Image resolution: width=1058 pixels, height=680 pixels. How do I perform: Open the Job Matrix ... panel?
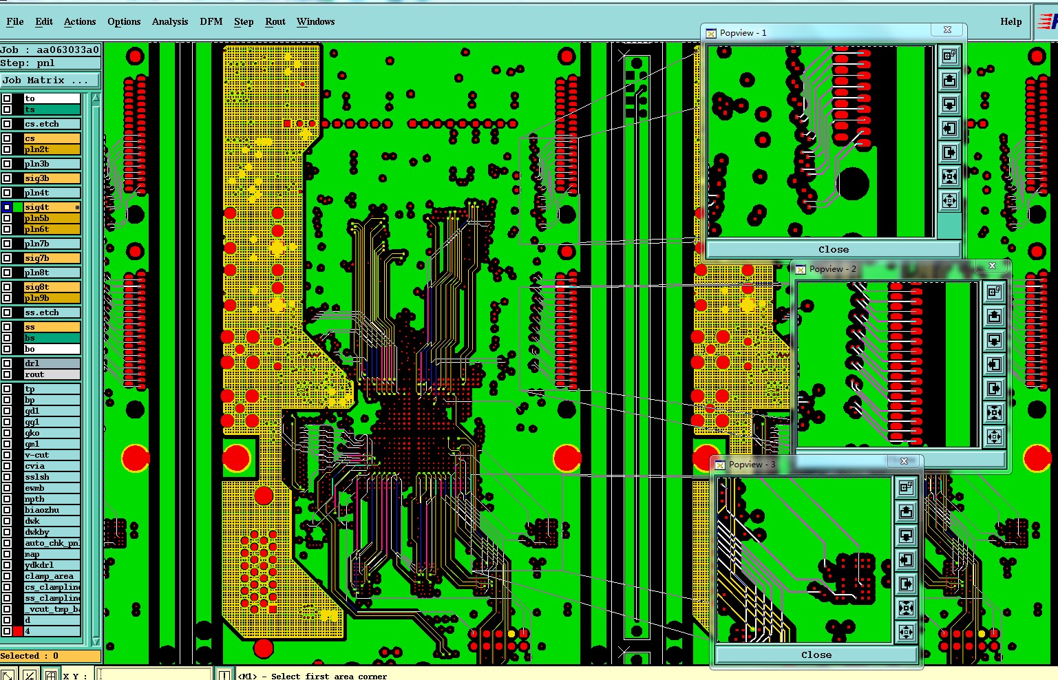pyautogui.click(x=50, y=81)
